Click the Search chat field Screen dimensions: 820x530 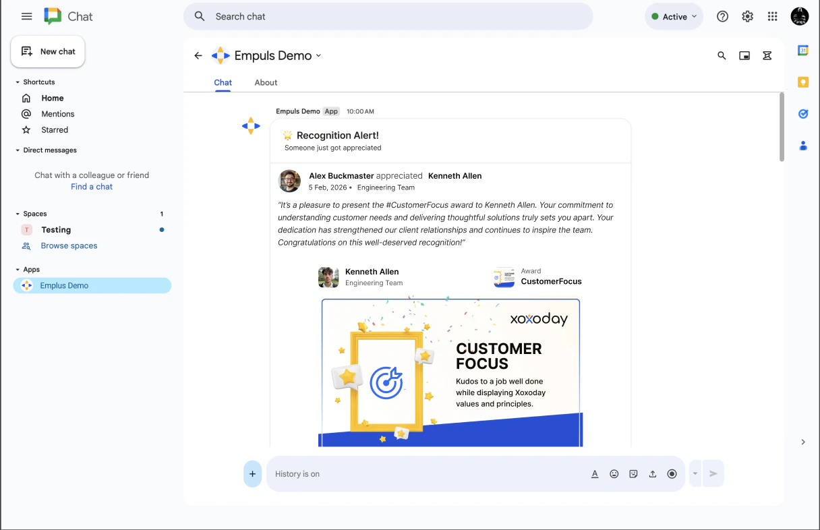[x=388, y=16]
